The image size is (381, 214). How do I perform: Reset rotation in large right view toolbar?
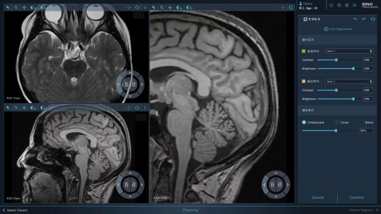(x=291, y=7)
